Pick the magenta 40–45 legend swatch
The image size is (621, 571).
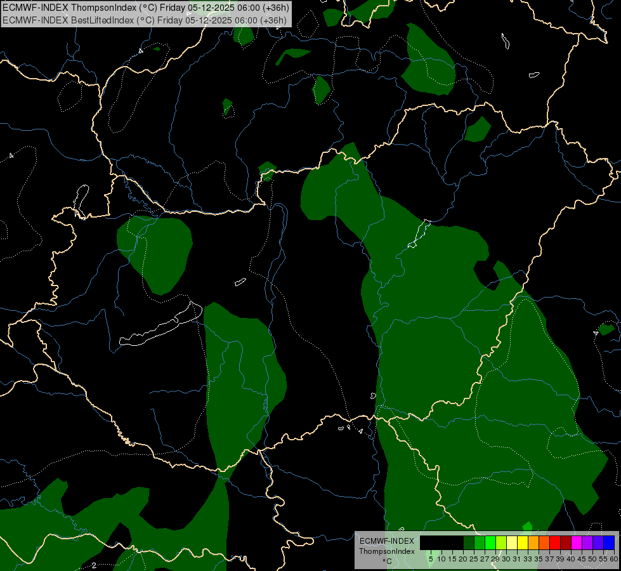click(x=577, y=542)
